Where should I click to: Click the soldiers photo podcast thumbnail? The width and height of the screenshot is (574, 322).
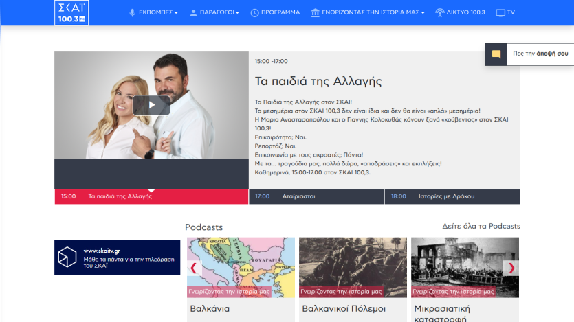click(x=353, y=267)
